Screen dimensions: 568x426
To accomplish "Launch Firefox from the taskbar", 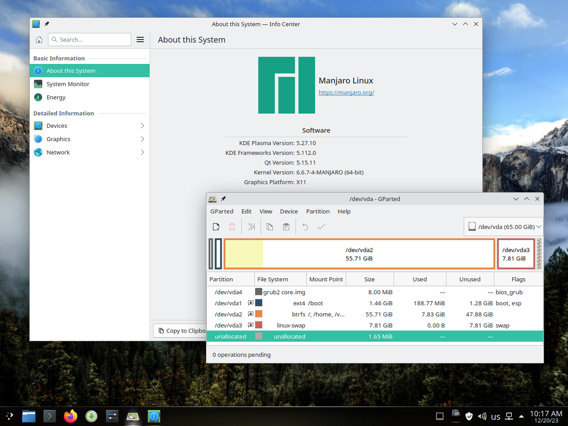I will click(x=71, y=416).
